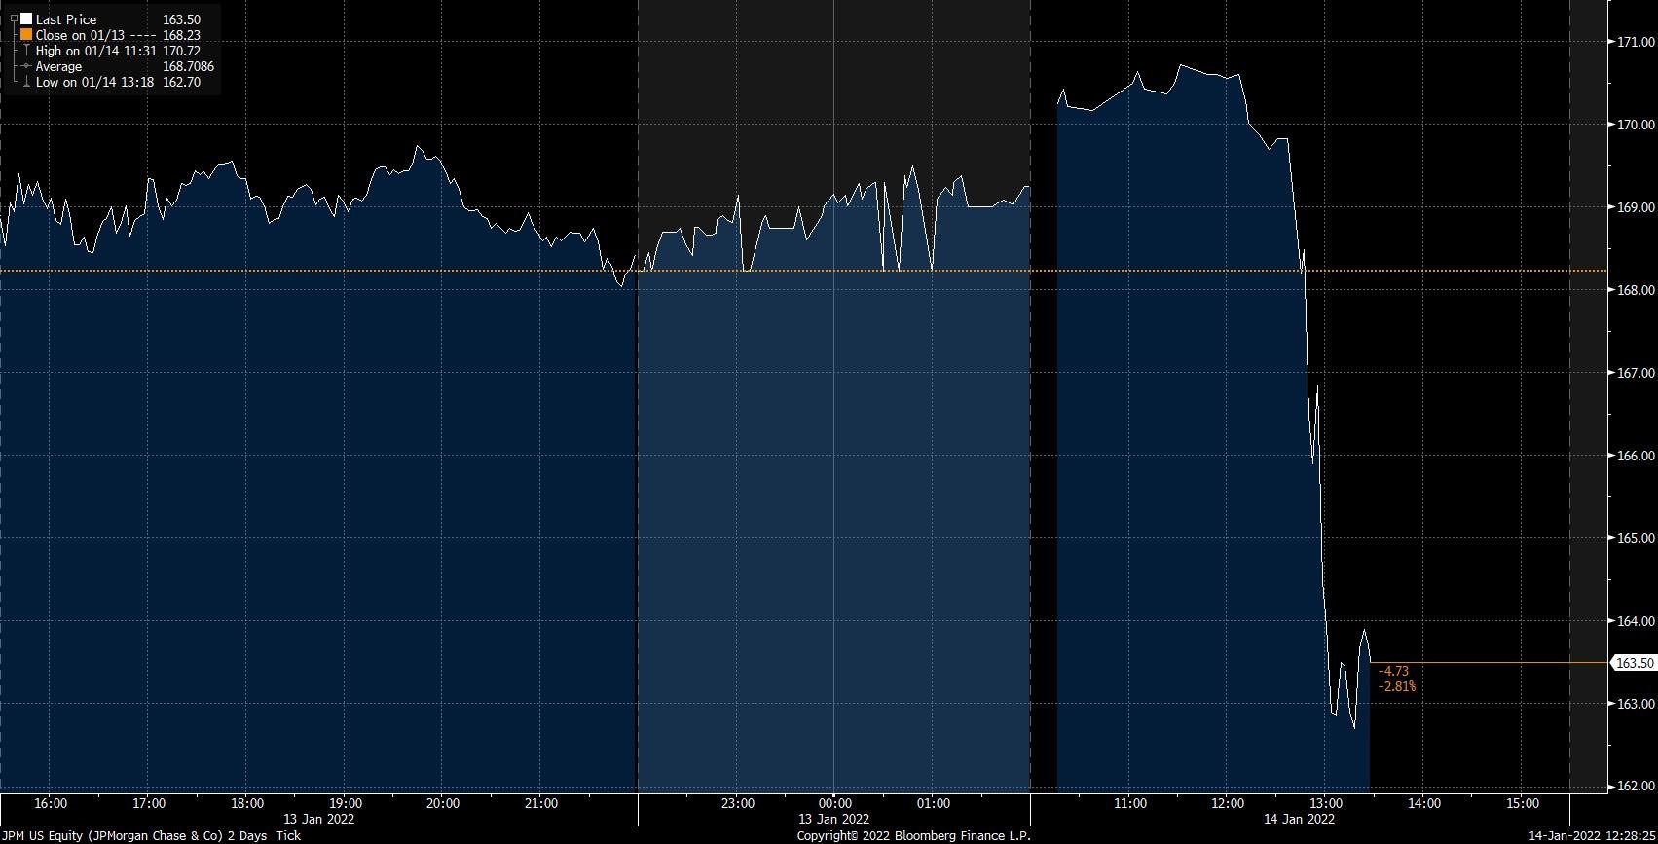Click the 13:00 label on time axis
1658x844 pixels.
pos(1326,803)
